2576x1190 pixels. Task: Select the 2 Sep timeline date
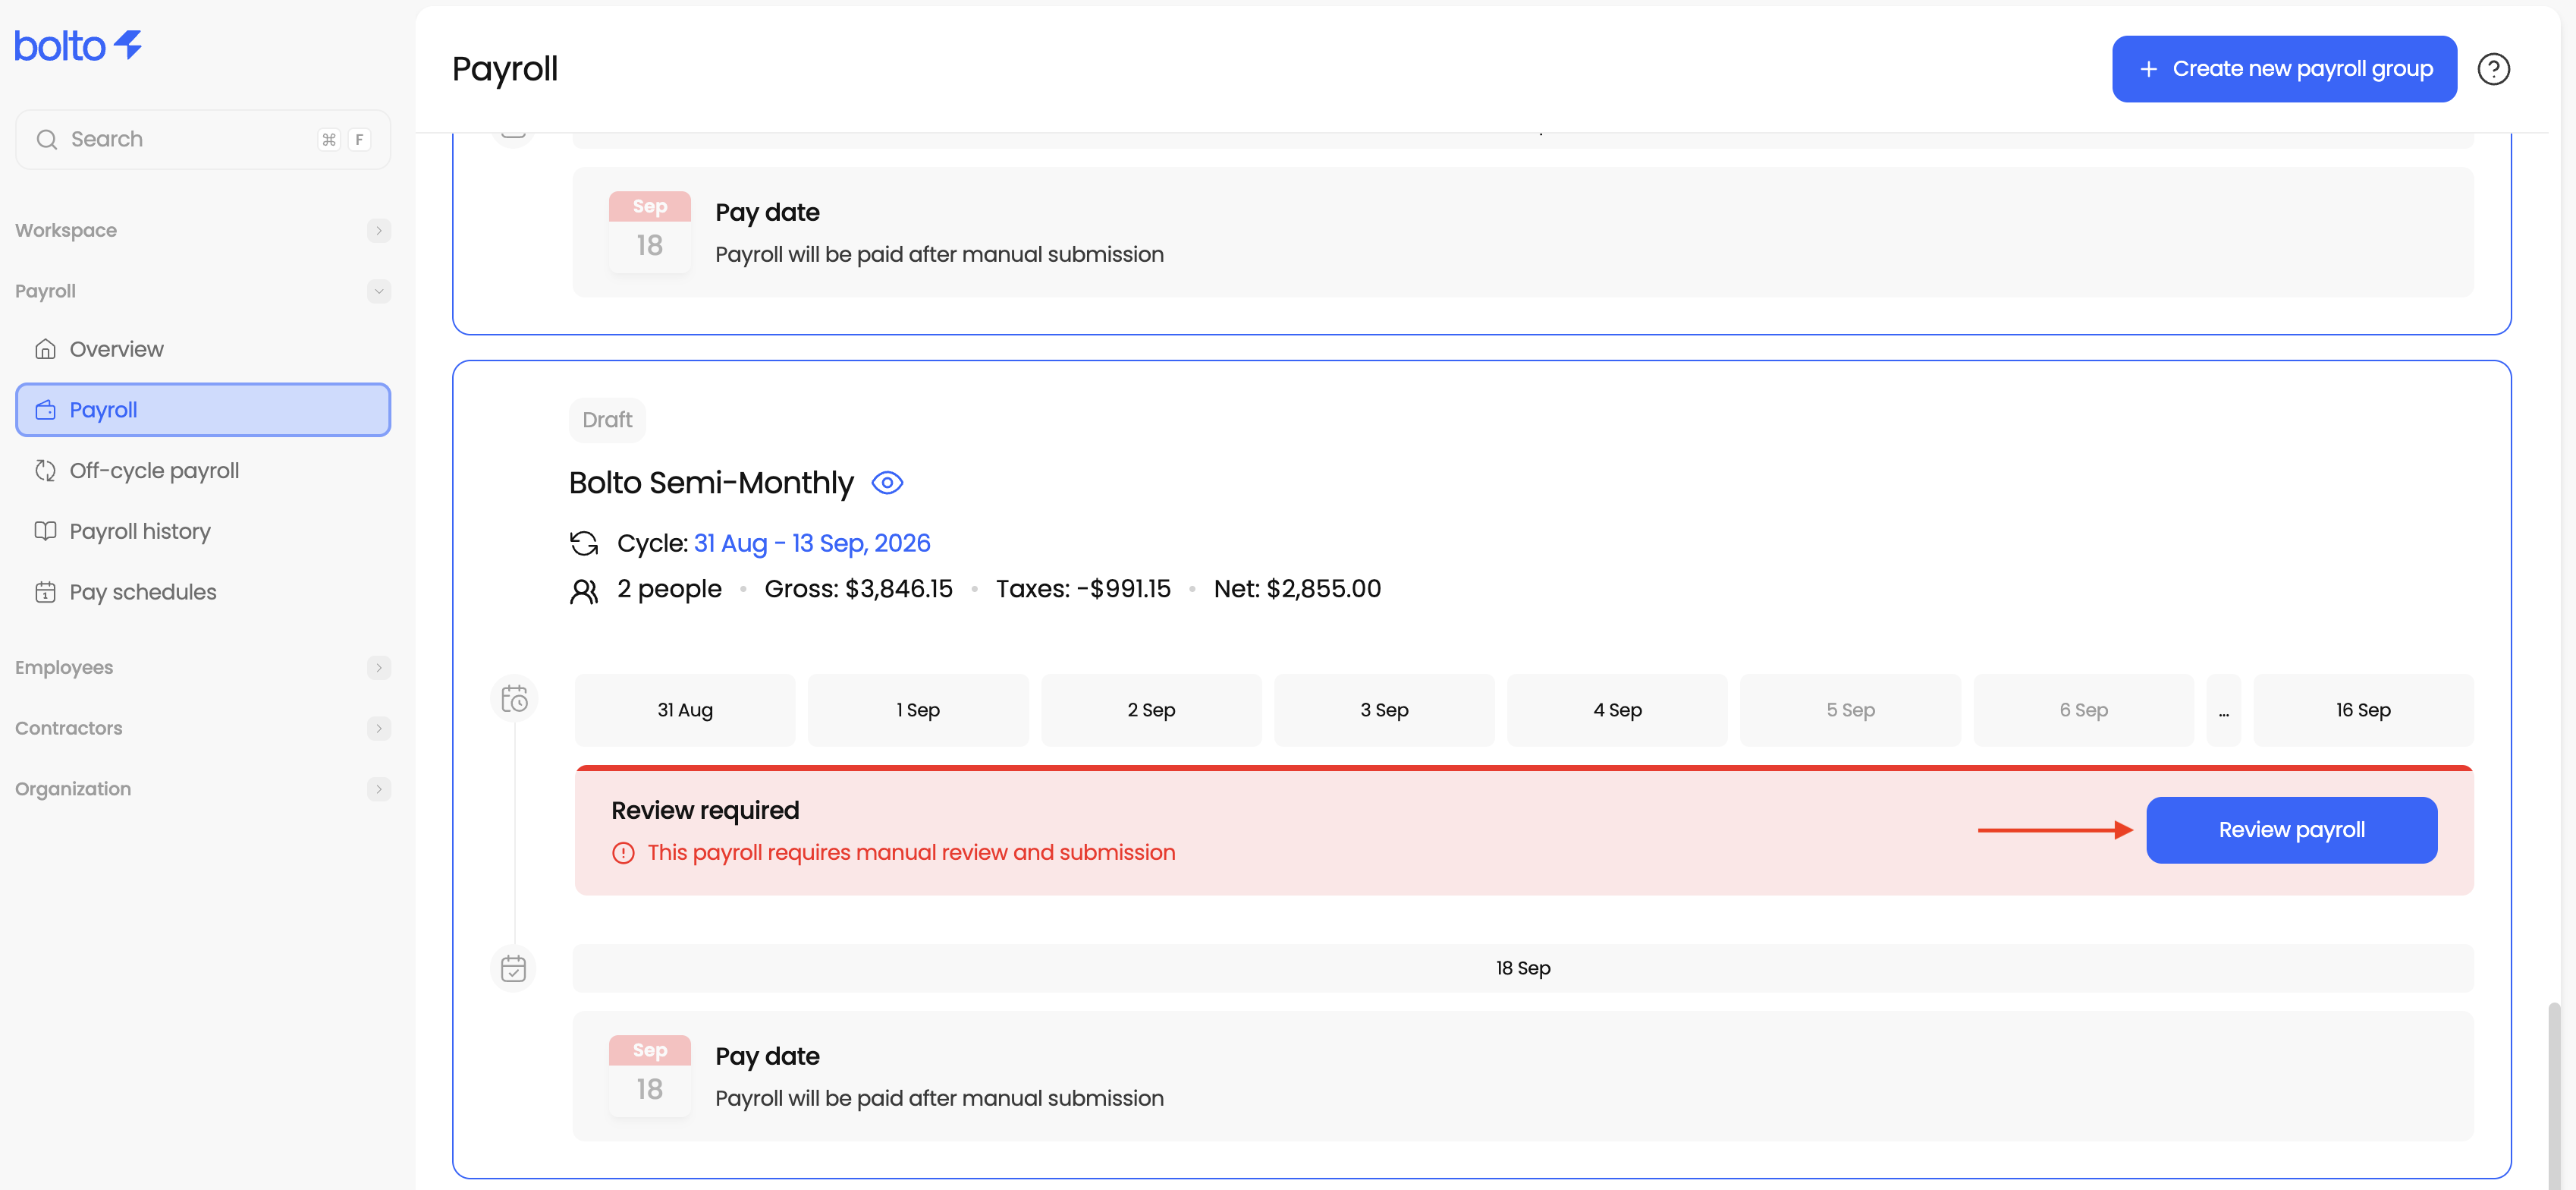1151,710
